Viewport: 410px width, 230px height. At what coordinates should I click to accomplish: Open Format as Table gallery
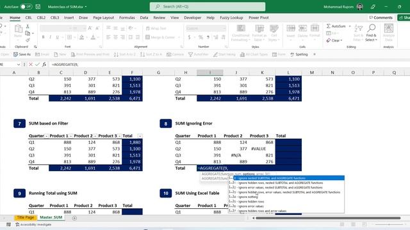[259, 33]
